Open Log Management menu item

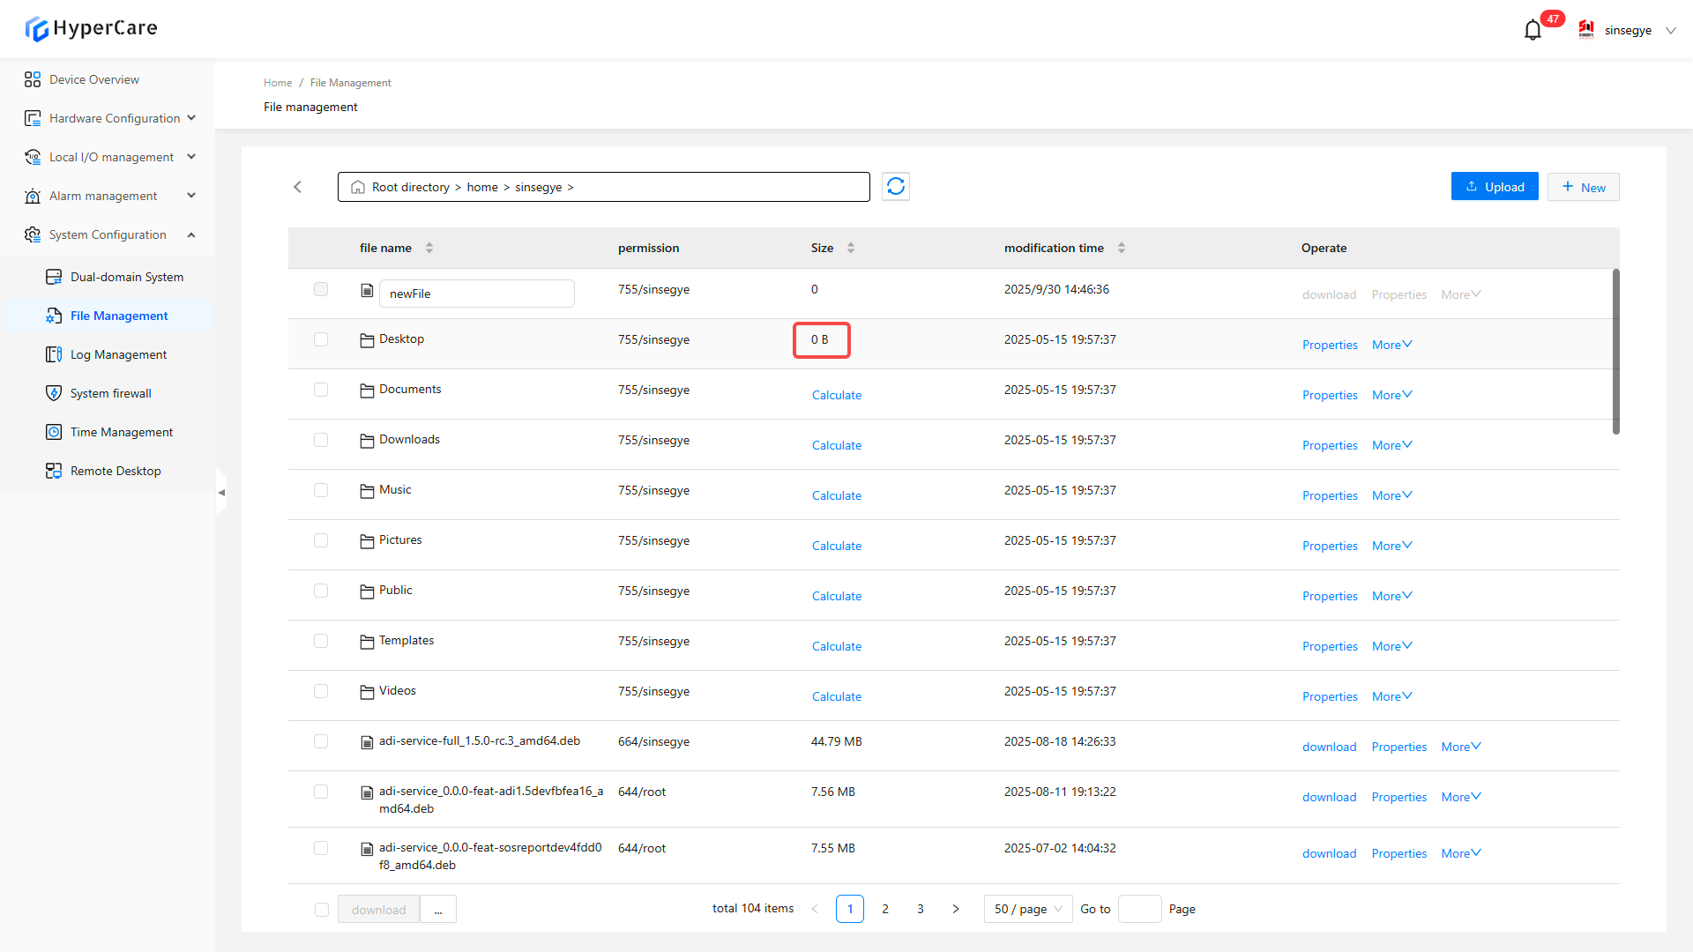118,354
